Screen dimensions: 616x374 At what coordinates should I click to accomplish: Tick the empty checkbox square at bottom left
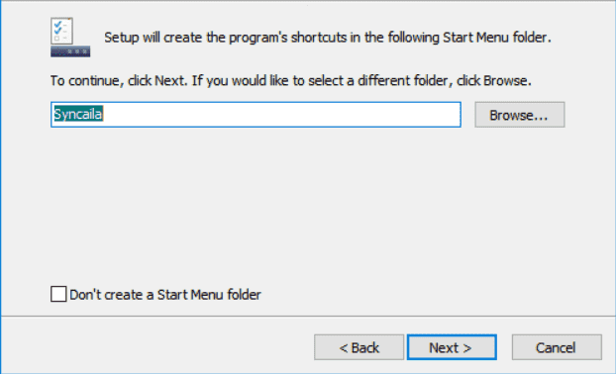click(x=58, y=294)
